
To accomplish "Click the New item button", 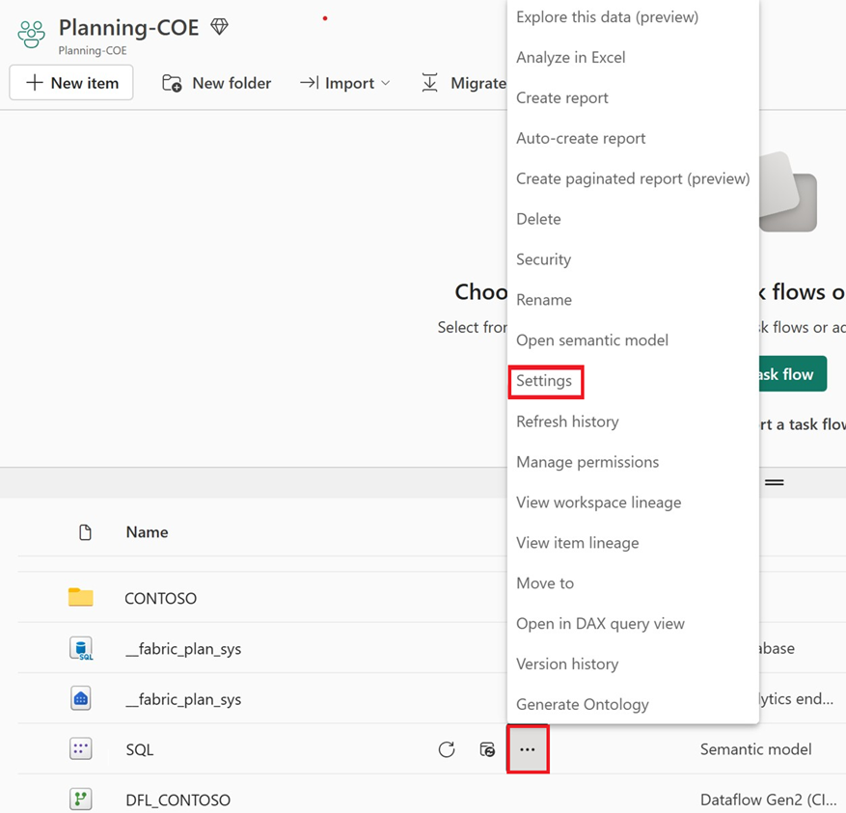I will point(71,83).
